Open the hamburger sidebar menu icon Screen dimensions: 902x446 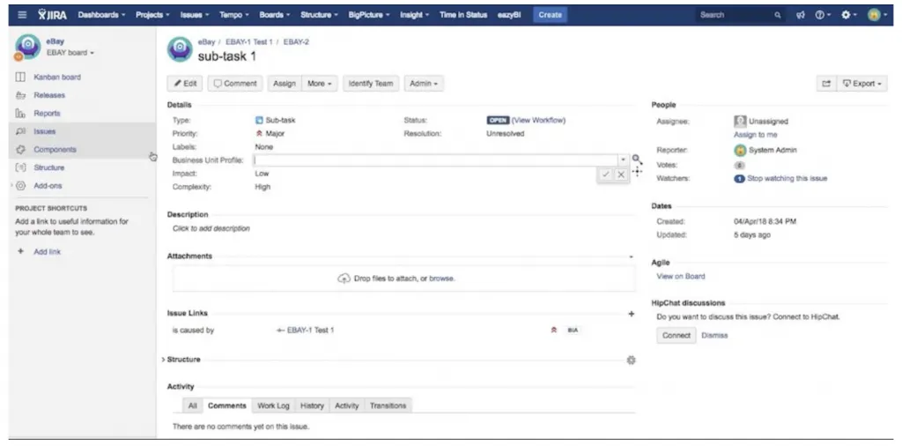[22, 15]
